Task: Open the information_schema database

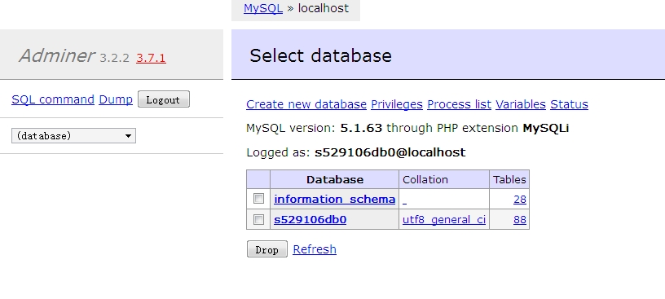Action: click(335, 199)
